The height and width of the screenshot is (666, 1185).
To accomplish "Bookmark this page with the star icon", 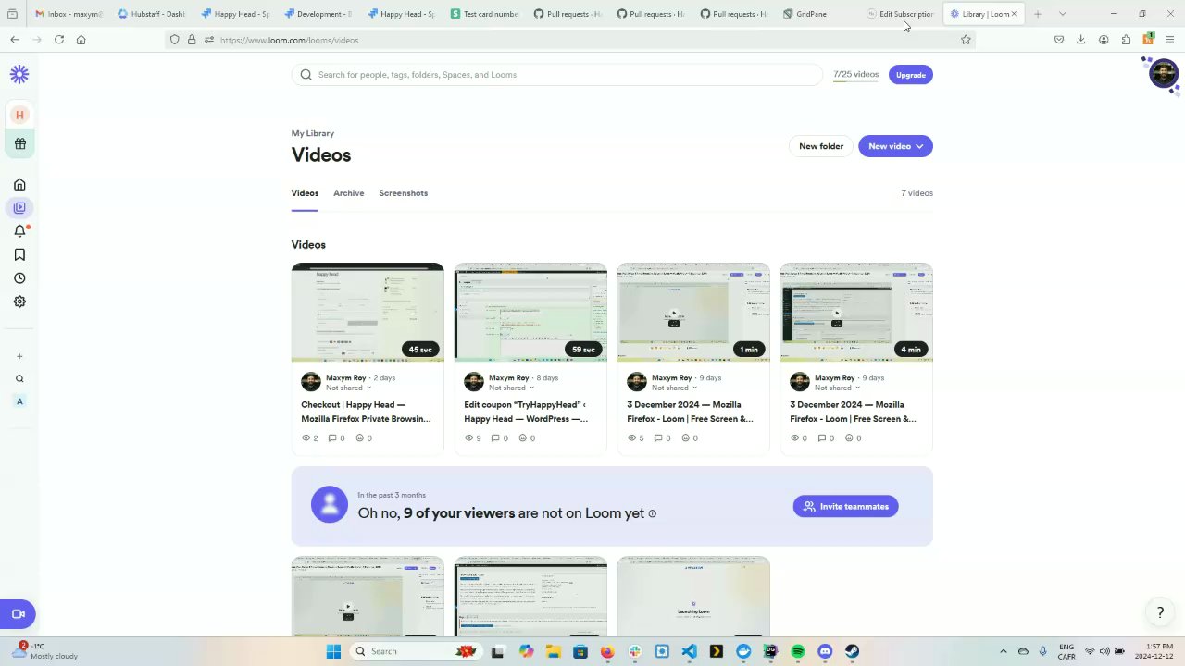I will pyautogui.click(x=966, y=40).
